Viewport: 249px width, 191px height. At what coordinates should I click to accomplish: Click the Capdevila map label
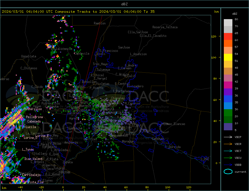82,54
